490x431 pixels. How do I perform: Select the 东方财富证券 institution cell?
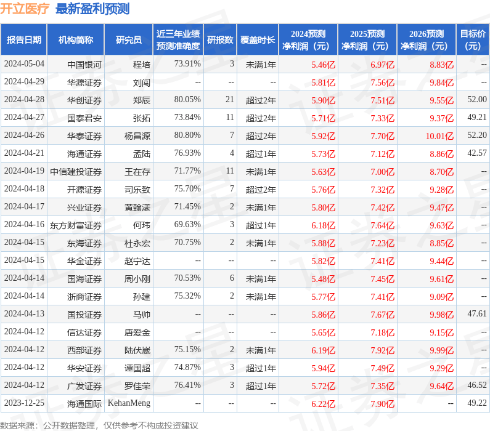click(x=76, y=225)
